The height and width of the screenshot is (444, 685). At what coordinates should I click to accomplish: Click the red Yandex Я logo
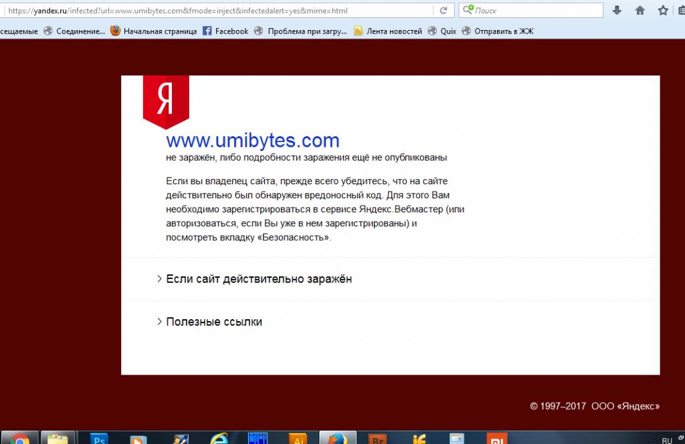(166, 101)
